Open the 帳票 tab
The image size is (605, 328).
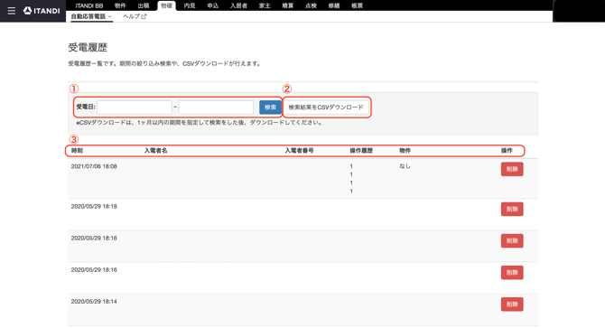pyautogui.click(x=357, y=5)
